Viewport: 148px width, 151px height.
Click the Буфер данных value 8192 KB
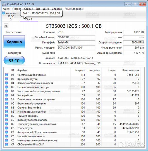[134, 32]
